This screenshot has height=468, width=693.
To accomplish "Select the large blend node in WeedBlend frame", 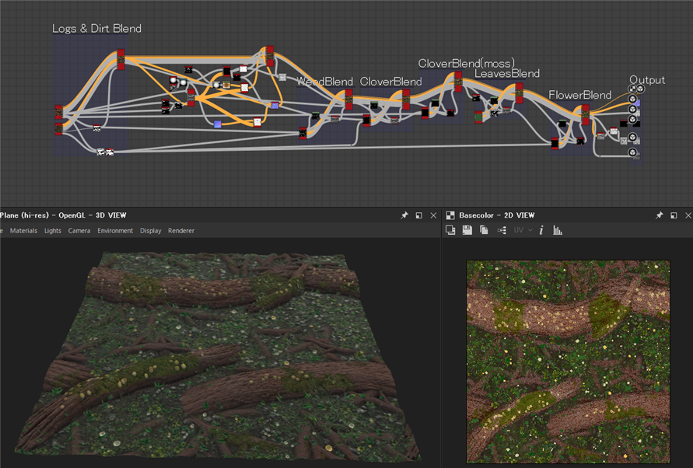I will (348, 100).
